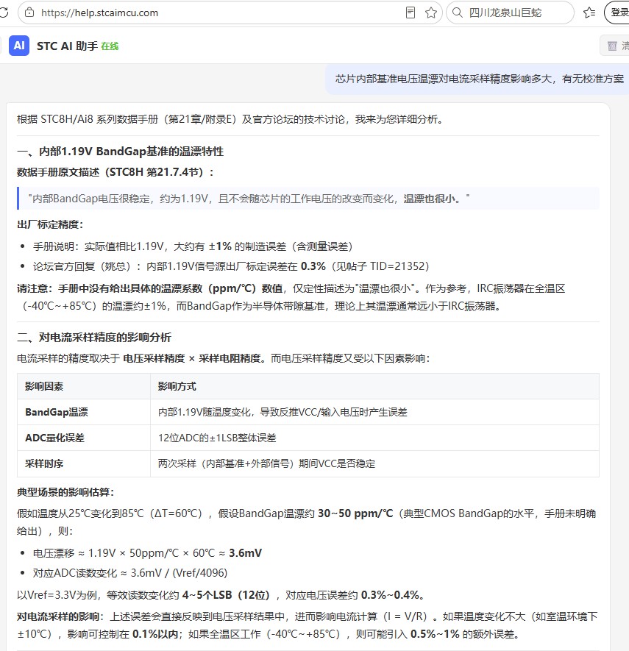Click the bullet about ±1% 的制造误差
The height and width of the screenshot is (651, 629).
pos(193,246)
